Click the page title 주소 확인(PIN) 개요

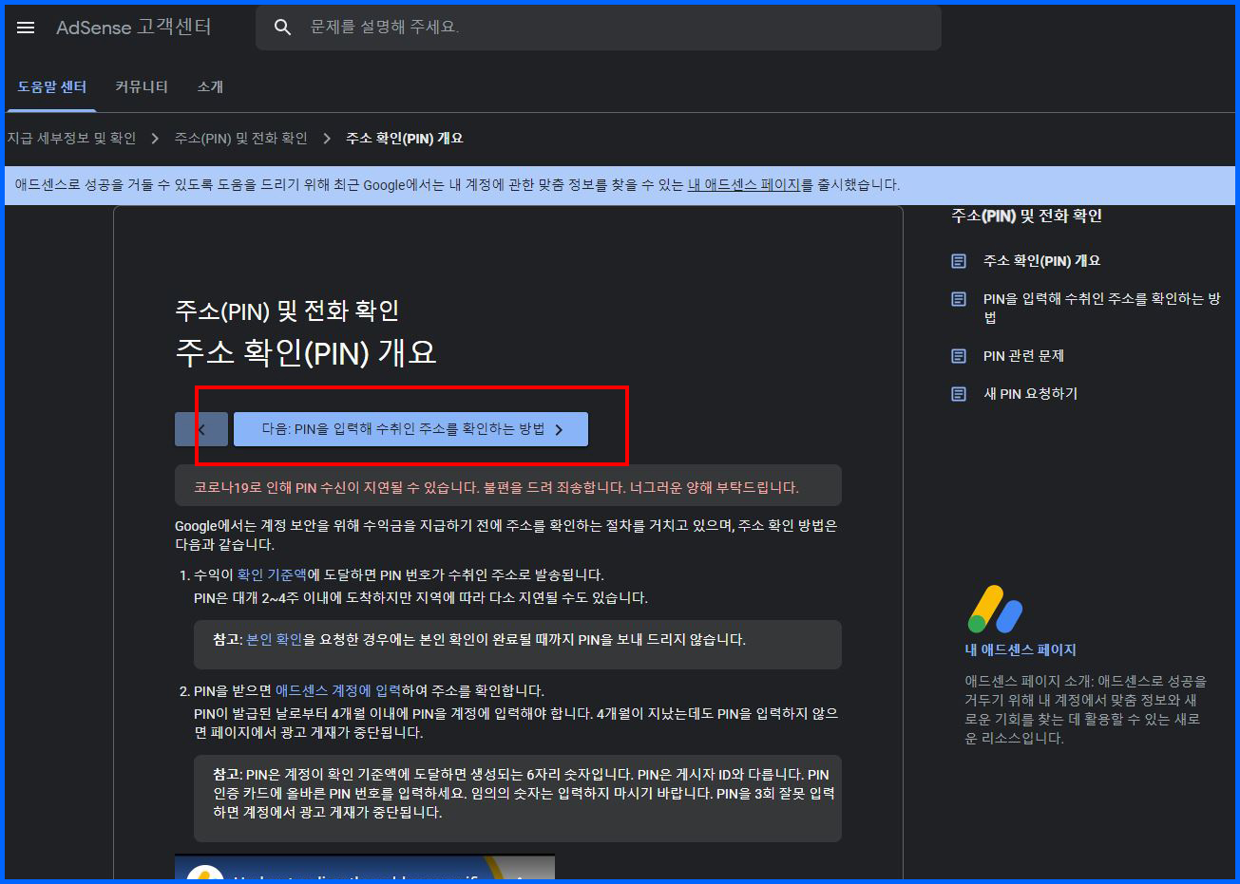click(x=306, y=353)
